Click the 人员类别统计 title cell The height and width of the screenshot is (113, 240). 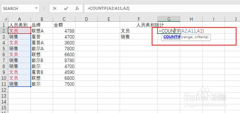click(150, 25)
